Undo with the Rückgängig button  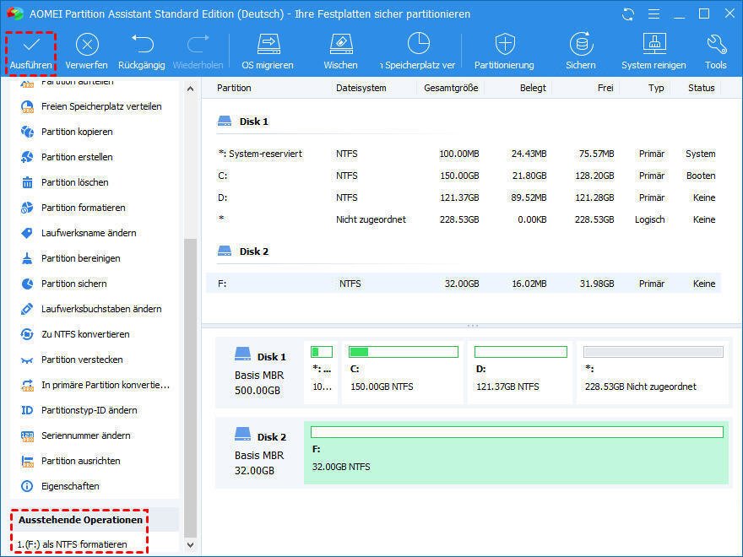pyautogui.click(x=142, y=52)
